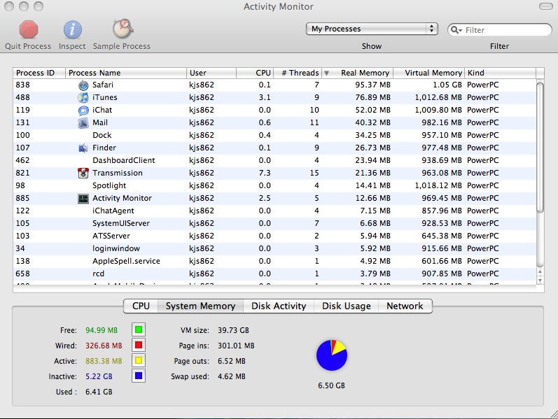Screen dimensions: 558x419
Task: Click the yellow Active memory swatch
Action: [x=139, y=361]
